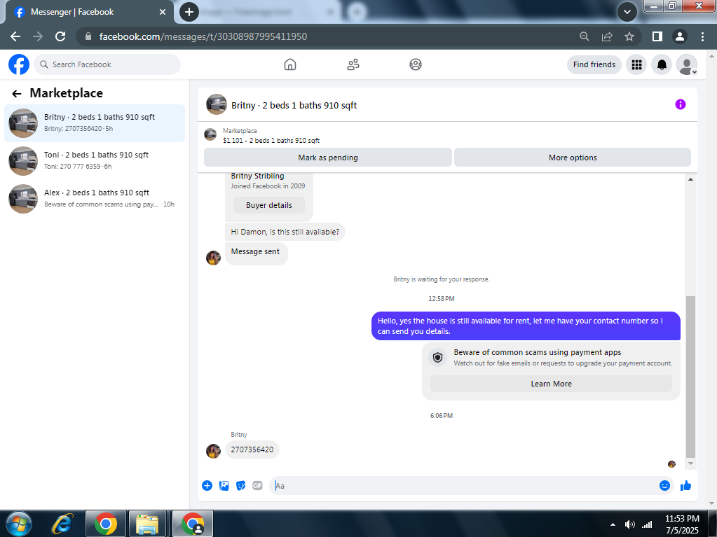Send a thumbs up like

(685, 485)
